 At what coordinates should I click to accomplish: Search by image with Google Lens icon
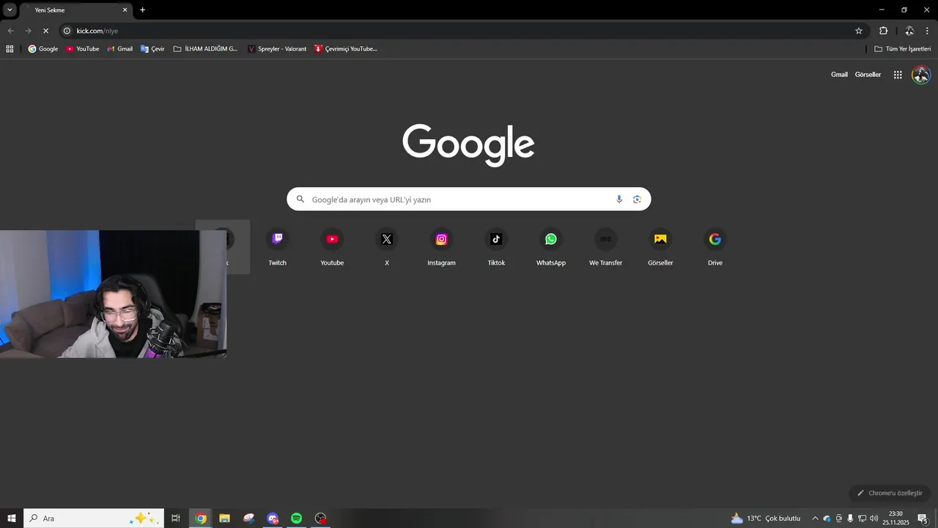coord(637,199)
